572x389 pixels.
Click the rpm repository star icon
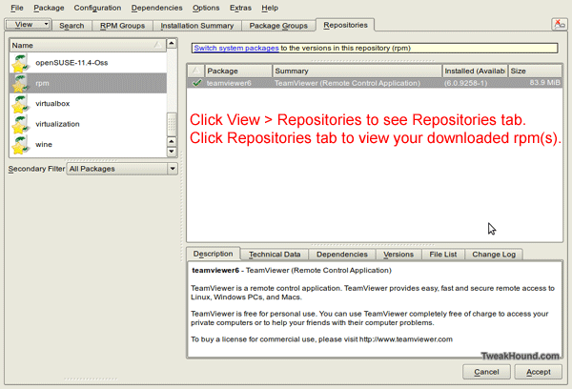[20, 84]
